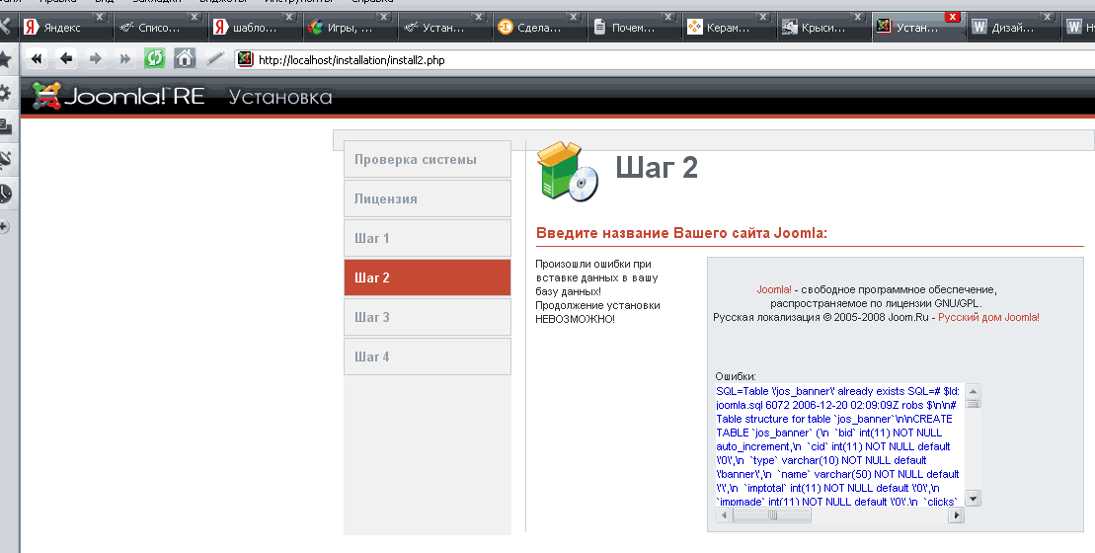Image resolution: width=1095 pixels, height=553 pixels.
Task: Select the Шаг 1 step
Action: [428, 238]
